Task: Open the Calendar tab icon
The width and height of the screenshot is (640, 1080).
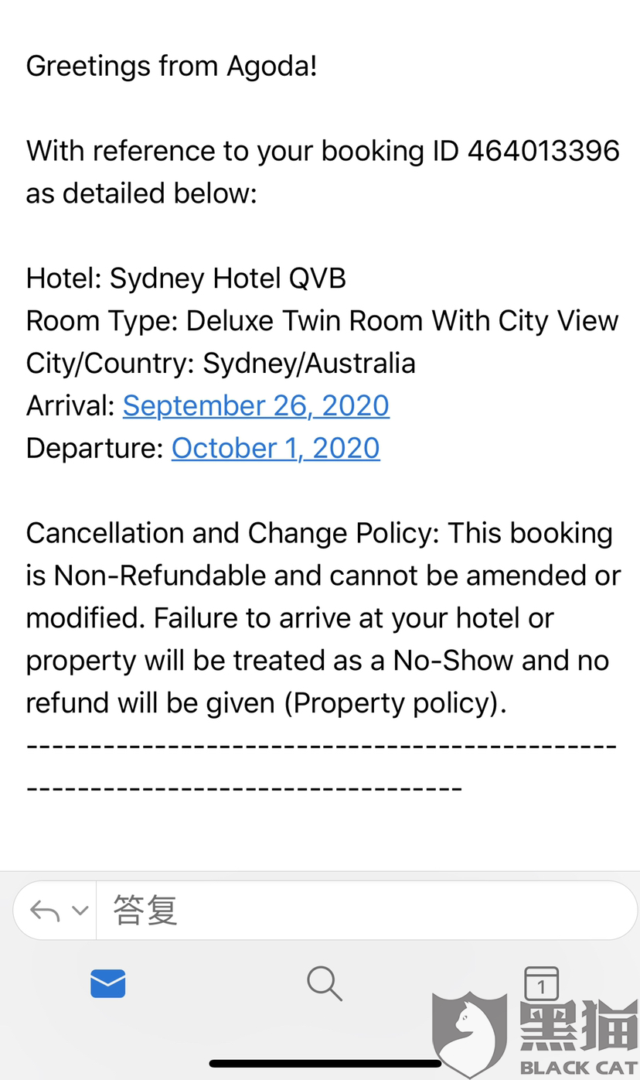Action: [541, 983]
